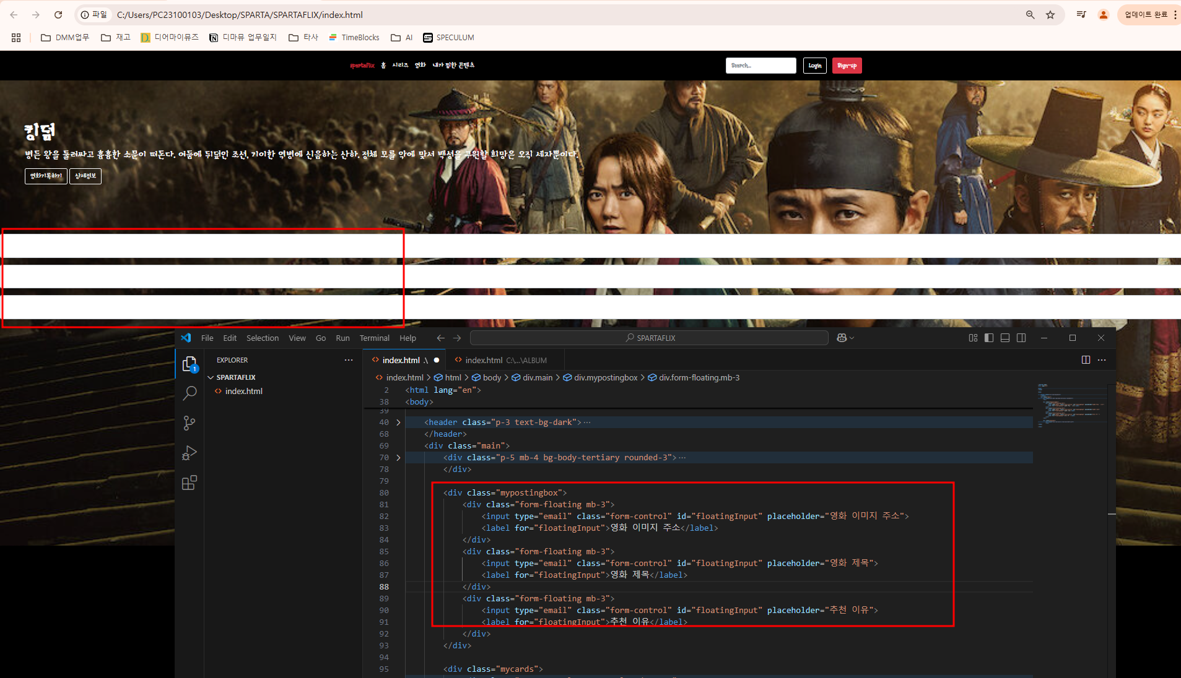Open the Run menu in VS Code

342,338
